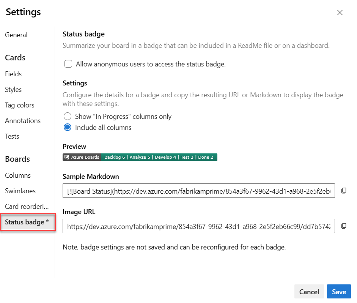Close the Settings dialog
Viewport: 357px width, 303px height.
pyautogui.click(x=340, y=12)
